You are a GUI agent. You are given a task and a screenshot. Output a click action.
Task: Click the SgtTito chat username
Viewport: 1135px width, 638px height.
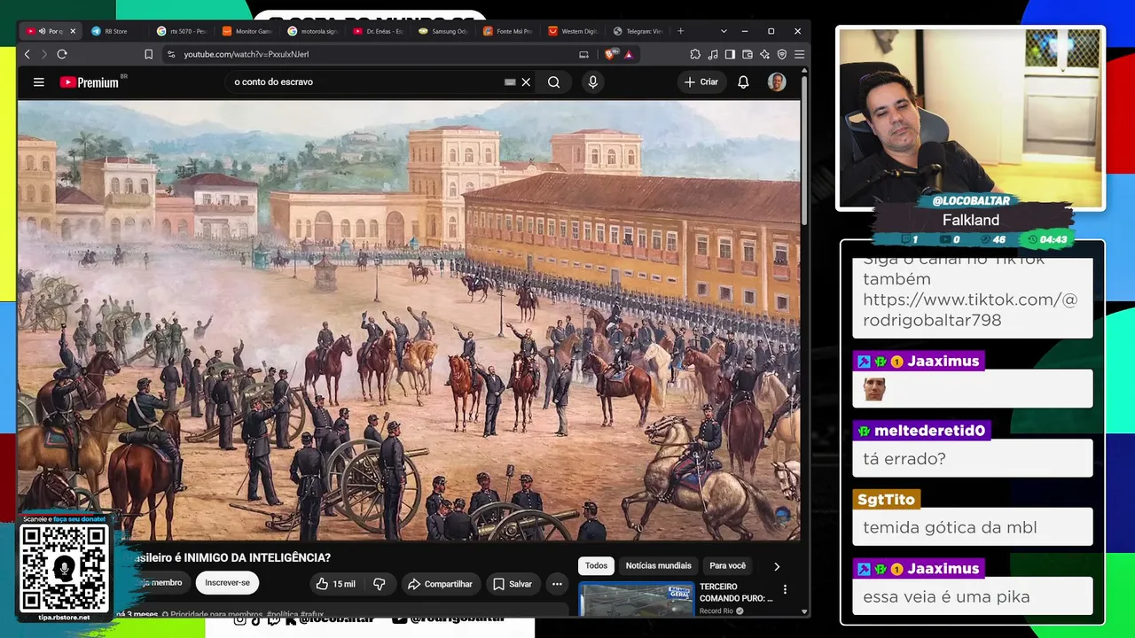click(x=886, y=500)
